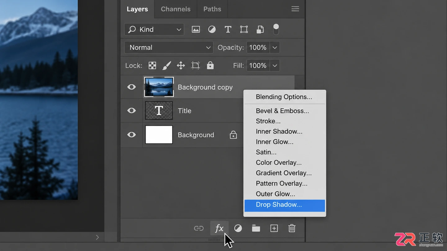
Task: Click the shape layer filter icon
Action: tap(244, 29)
